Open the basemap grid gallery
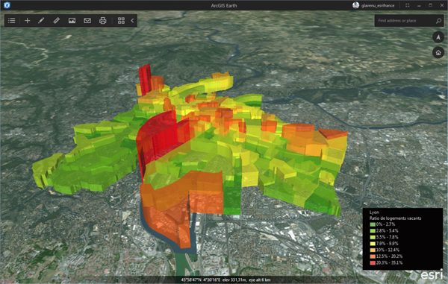 pos(121,21)
